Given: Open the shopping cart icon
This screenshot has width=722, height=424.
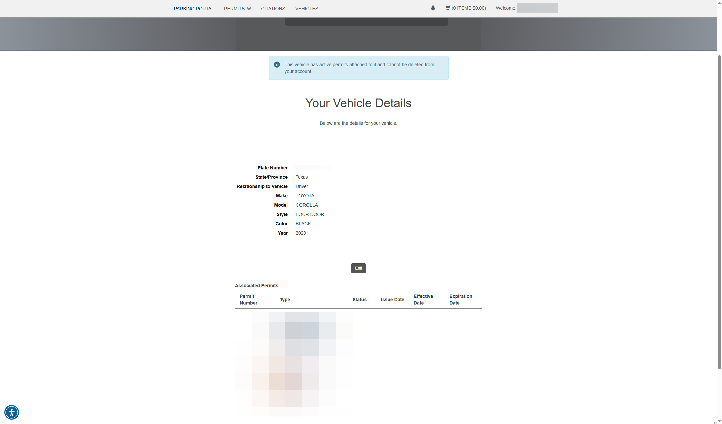Looking at the screenshot, I should (x=448, y=8).
